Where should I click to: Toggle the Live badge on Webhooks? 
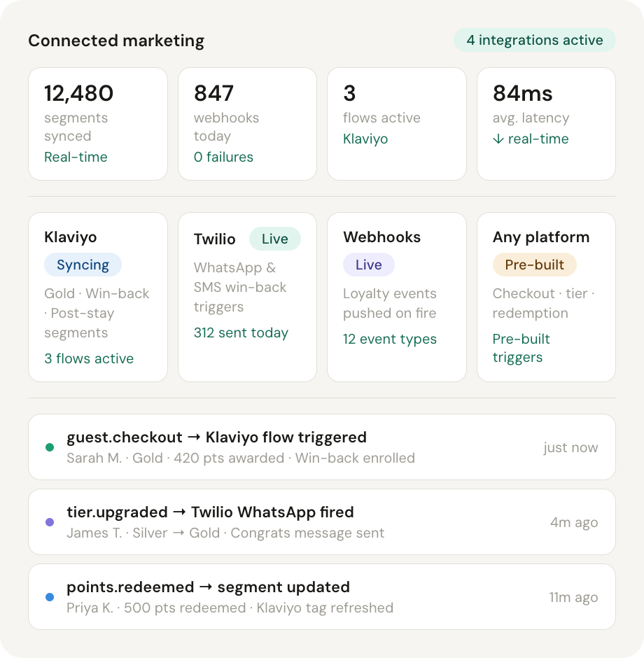(x=368, y=264)
